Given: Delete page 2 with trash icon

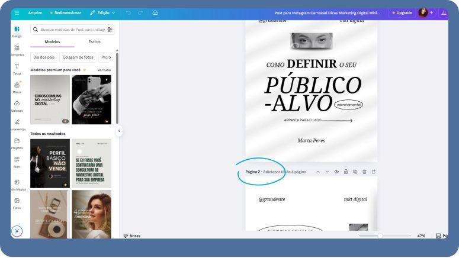Looking at the screenshot, I should (364, 172).
